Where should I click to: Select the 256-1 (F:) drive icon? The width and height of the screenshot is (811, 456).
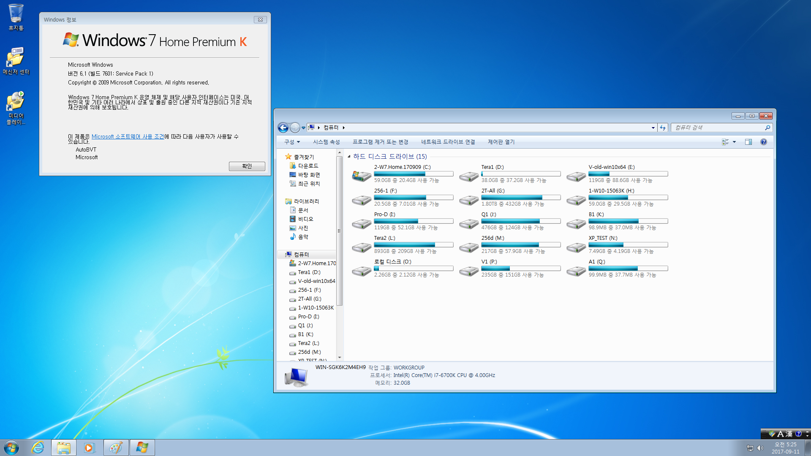[362, 199]
